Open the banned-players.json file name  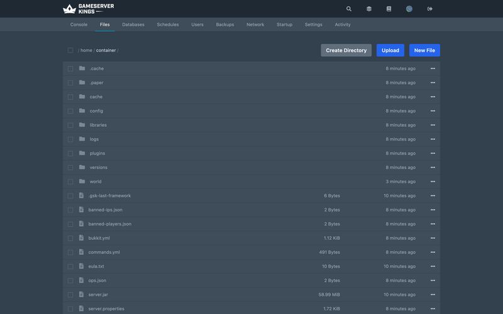point(109,224)
